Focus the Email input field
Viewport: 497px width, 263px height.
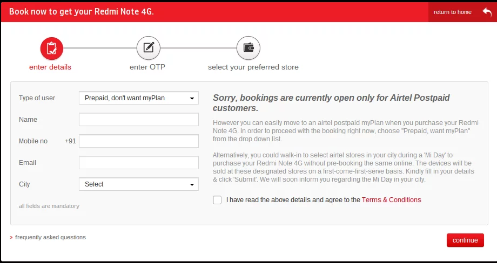139,162
